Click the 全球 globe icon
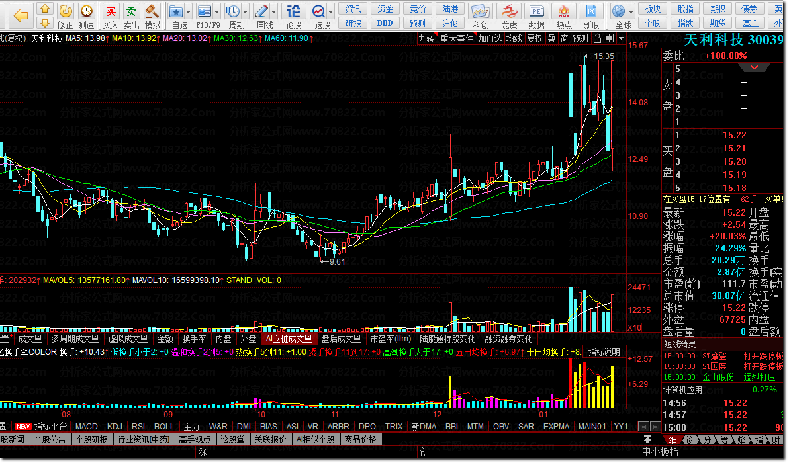 (x=618, y=11)
